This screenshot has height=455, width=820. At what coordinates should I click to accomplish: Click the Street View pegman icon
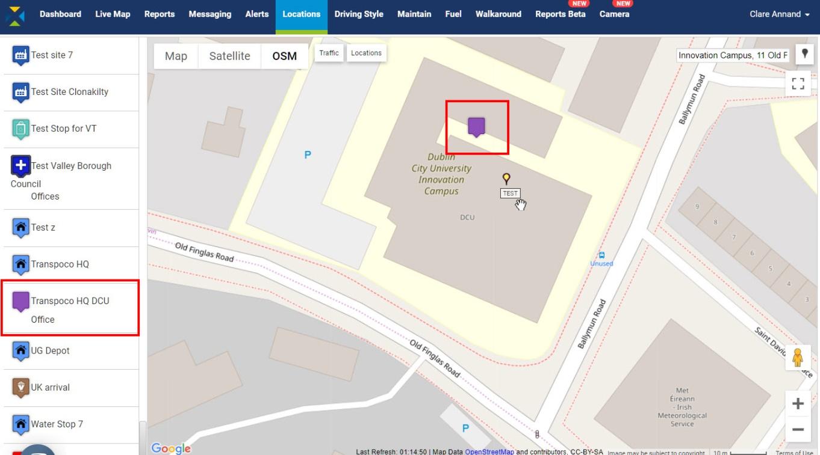click(x=798, y=358)
